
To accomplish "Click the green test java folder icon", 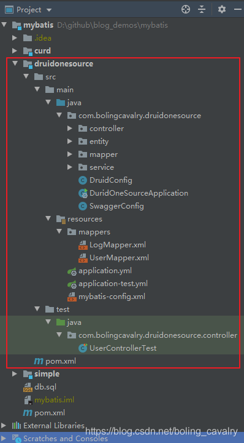I will (x=61, y=322).
